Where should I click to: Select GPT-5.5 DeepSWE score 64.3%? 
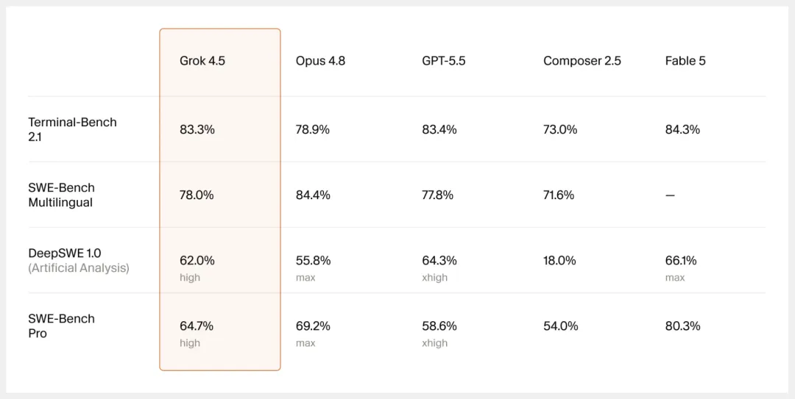coord(439,261)
